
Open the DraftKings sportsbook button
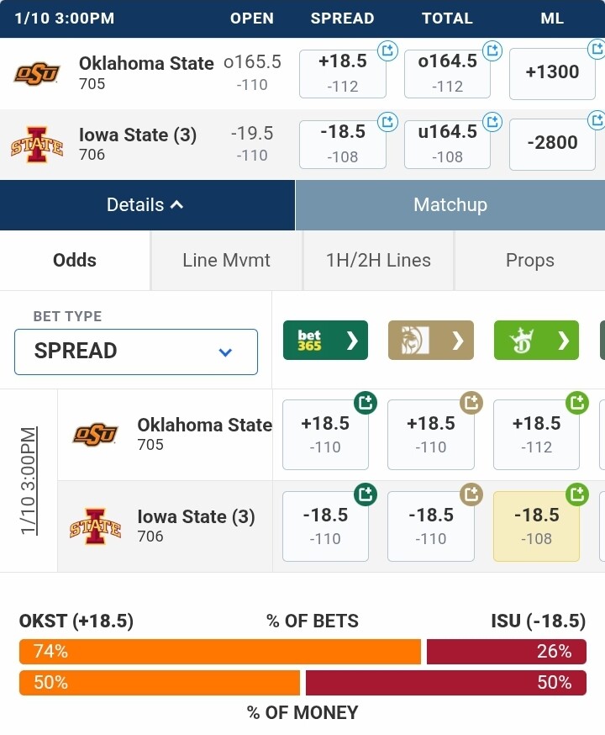point(536,341)
